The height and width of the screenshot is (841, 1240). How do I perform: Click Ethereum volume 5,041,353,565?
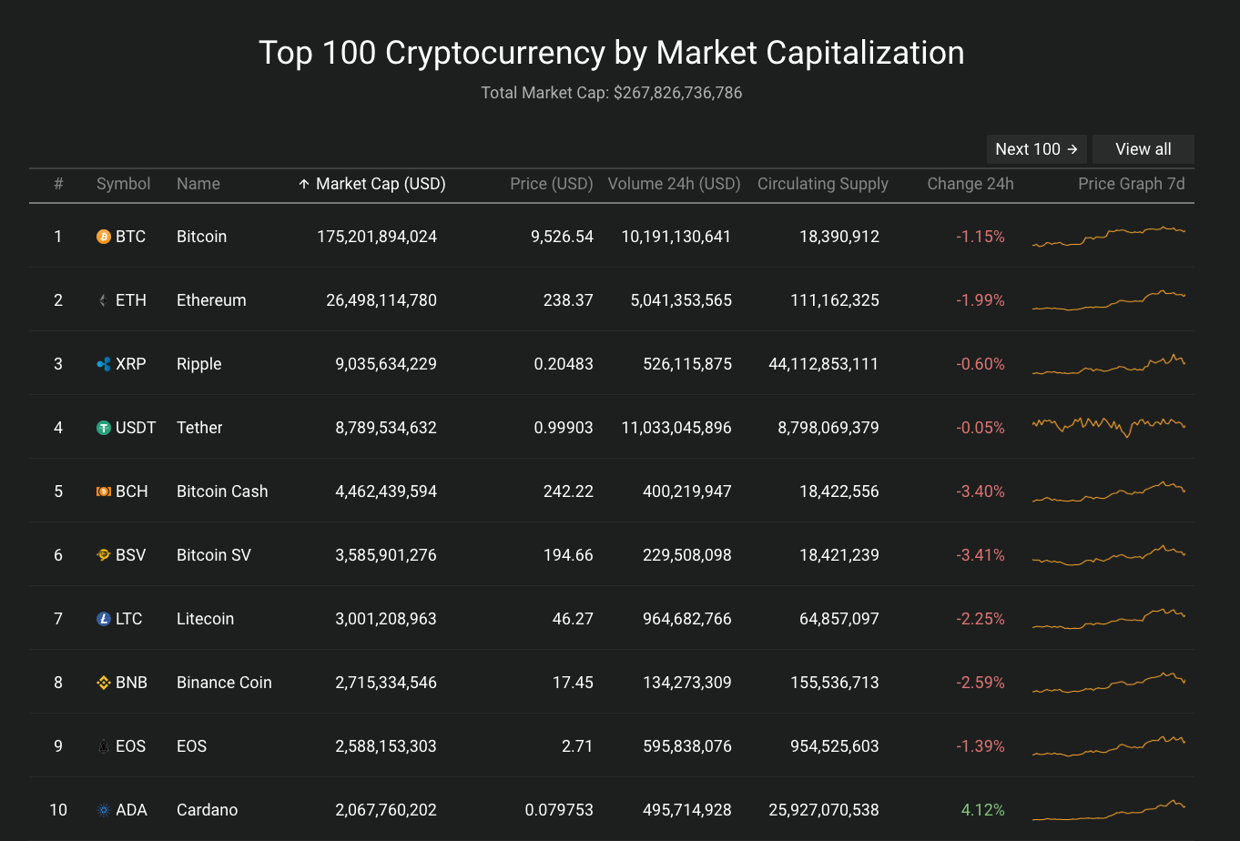tap(681, 300)
